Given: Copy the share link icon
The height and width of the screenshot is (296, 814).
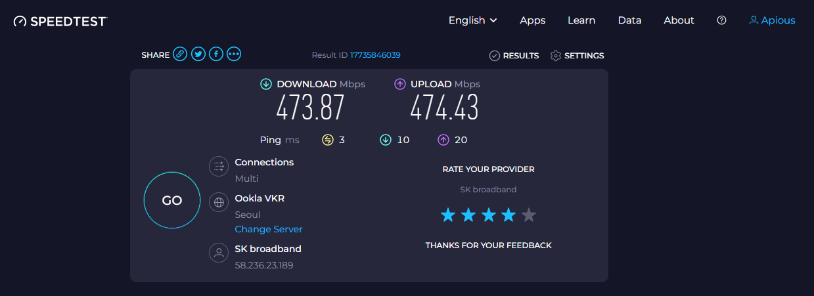Looking at the screenshot, I should (180, 54).
